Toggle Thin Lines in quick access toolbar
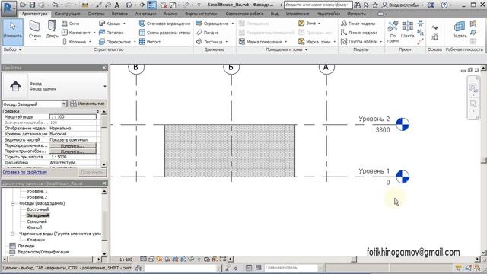487x274 pixels. [152, 5]
